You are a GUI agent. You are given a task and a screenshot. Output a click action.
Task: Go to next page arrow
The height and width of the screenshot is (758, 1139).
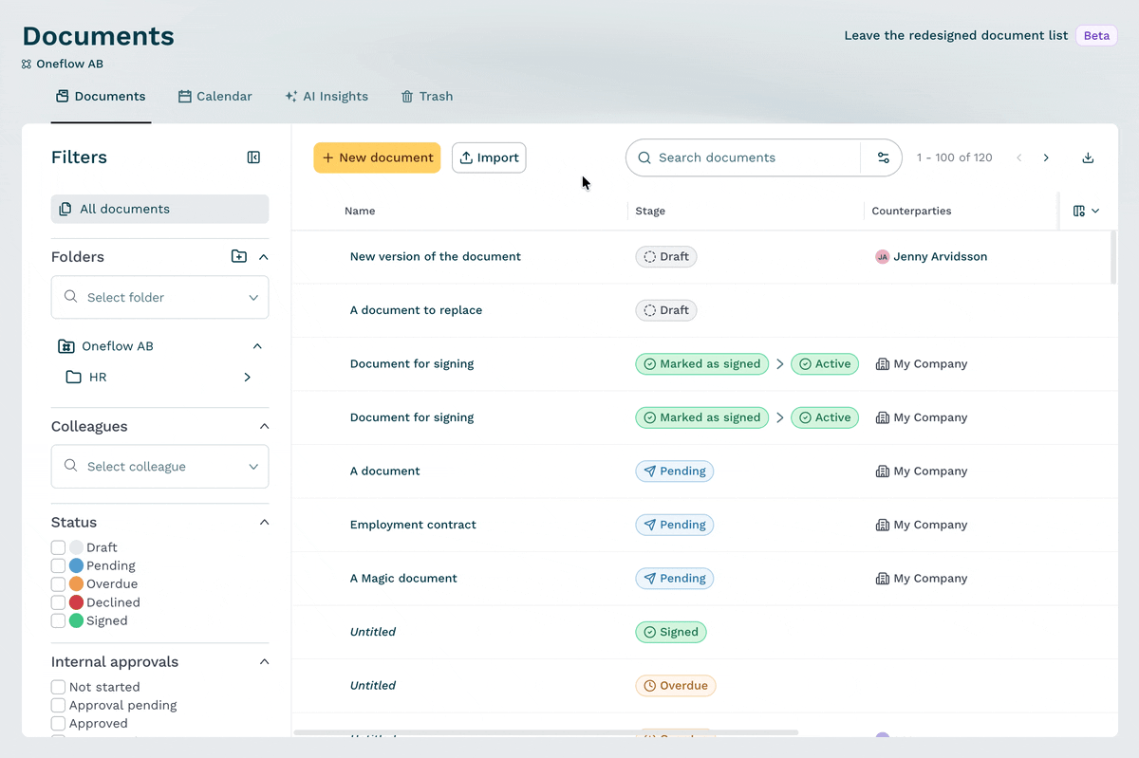[1046, 157]
